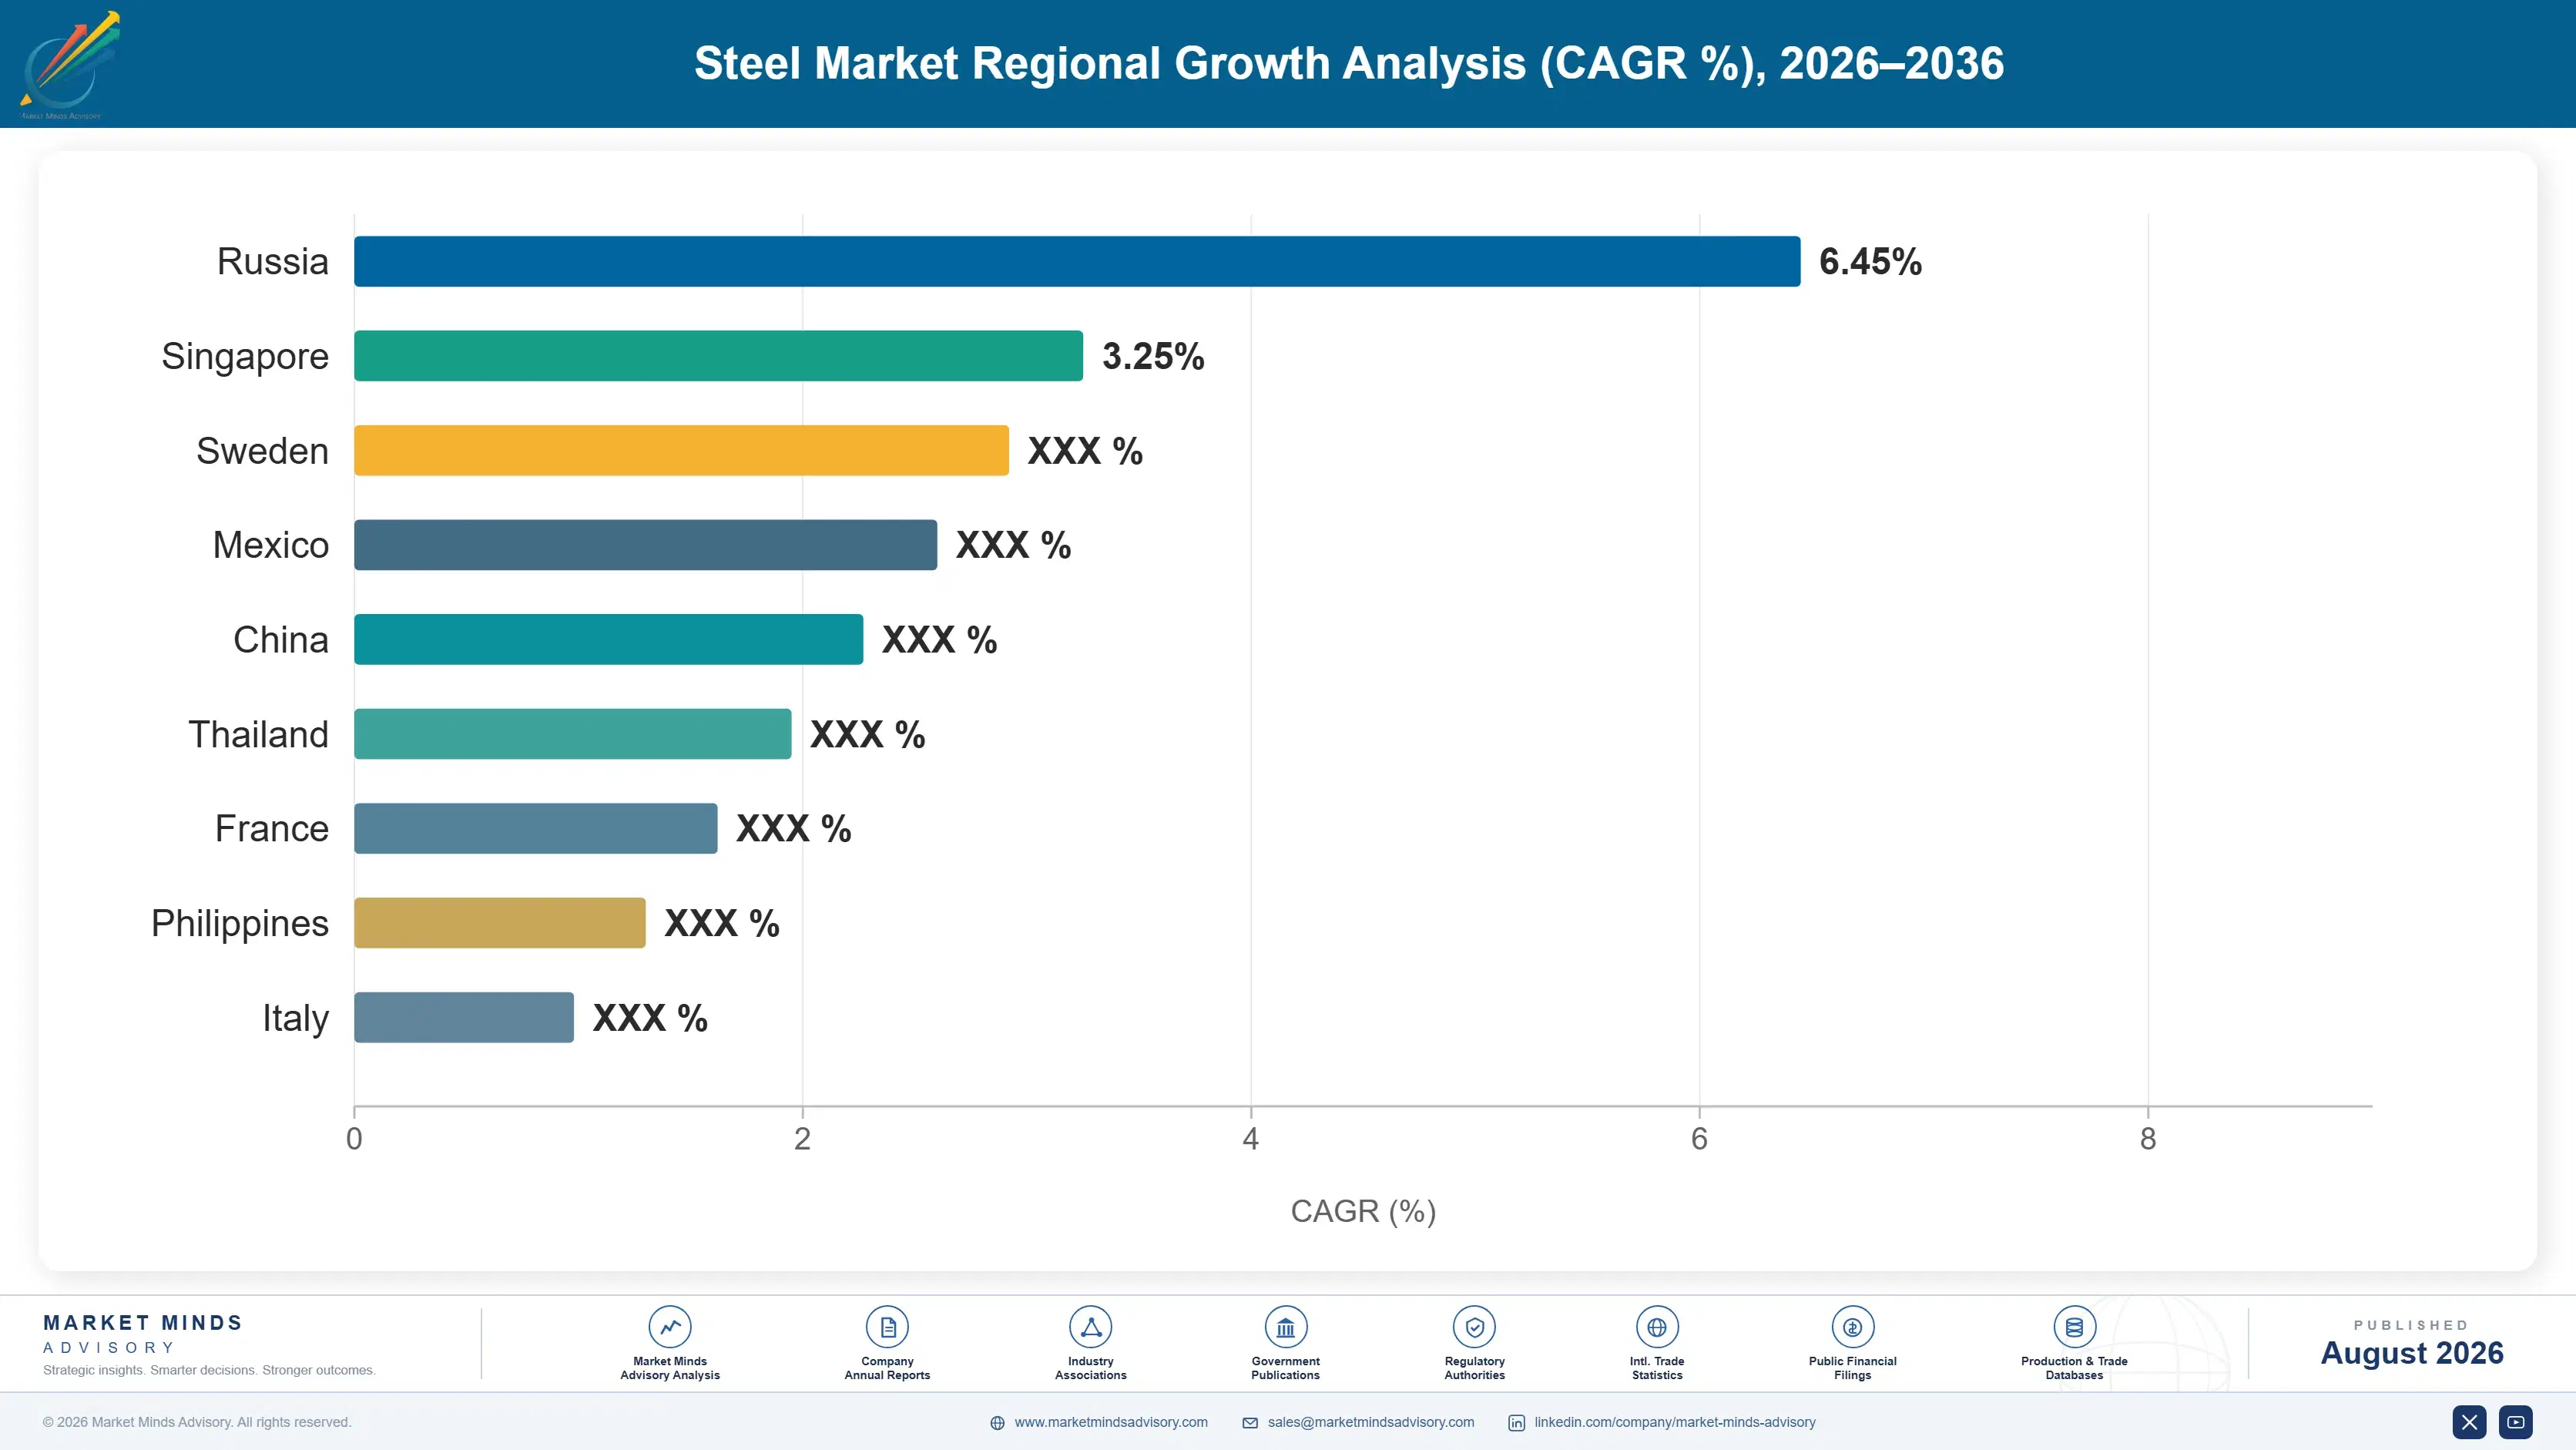
Task: Click the Intl. Trade Statistics globe icon
Action: click(x=1657, y=1327)
